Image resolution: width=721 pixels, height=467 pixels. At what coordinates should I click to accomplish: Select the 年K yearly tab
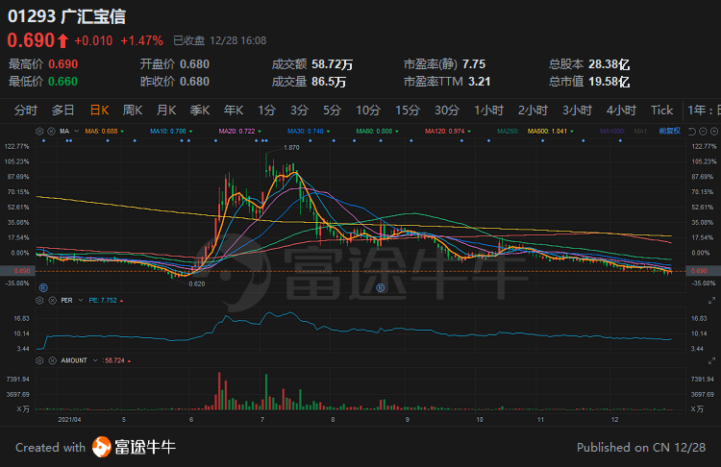(x=234, y=111)
